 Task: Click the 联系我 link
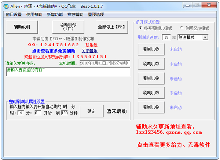click(x=91, y=45)
